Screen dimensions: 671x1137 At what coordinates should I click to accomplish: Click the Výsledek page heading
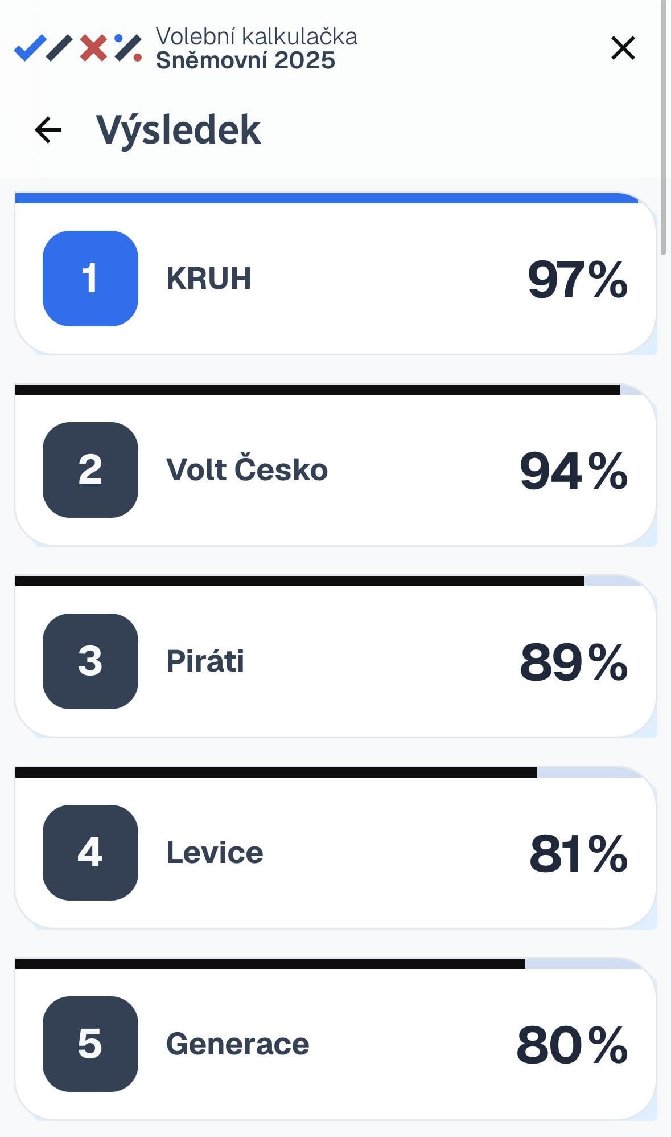[178, 130]
